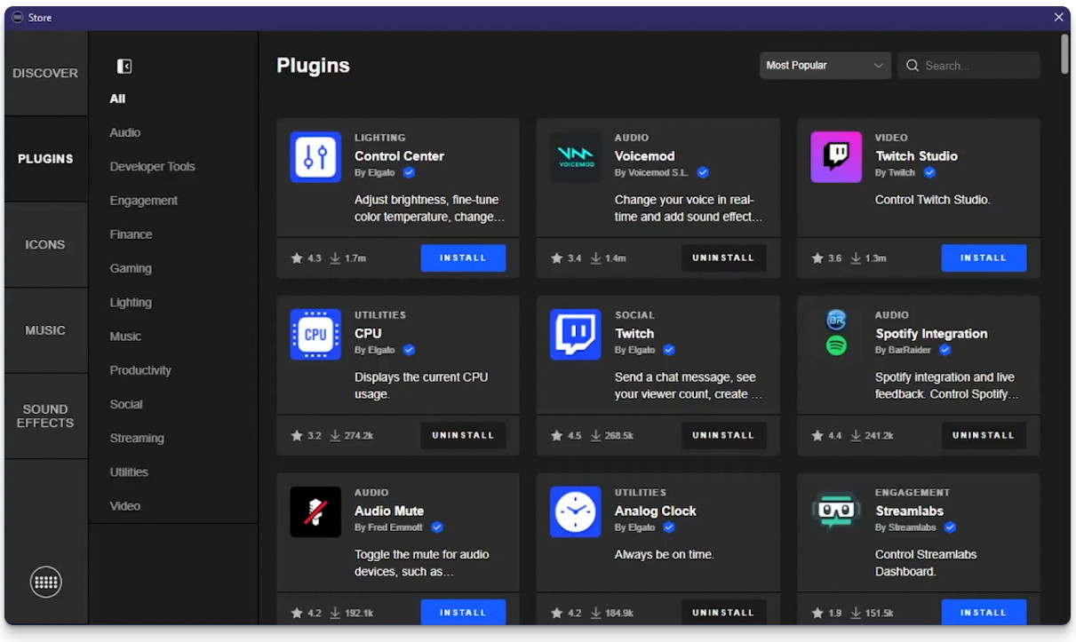Close the Store window
The height and width of the screenshot is (642, 1076).
[1059, 18]
